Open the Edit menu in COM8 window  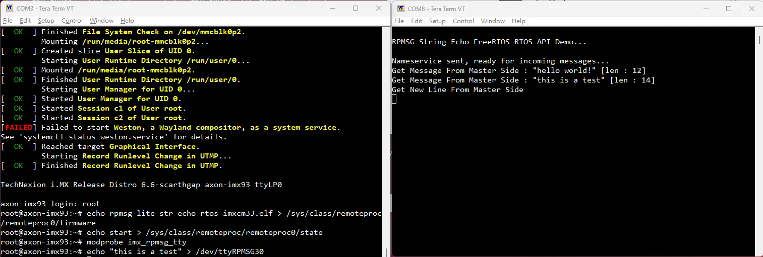coord(417,21)
